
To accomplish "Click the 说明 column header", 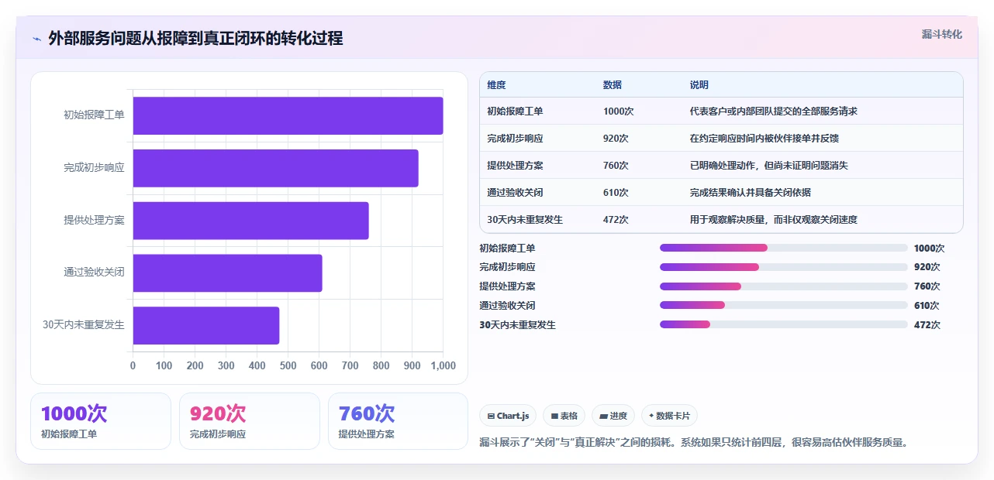I will (699, 85).
